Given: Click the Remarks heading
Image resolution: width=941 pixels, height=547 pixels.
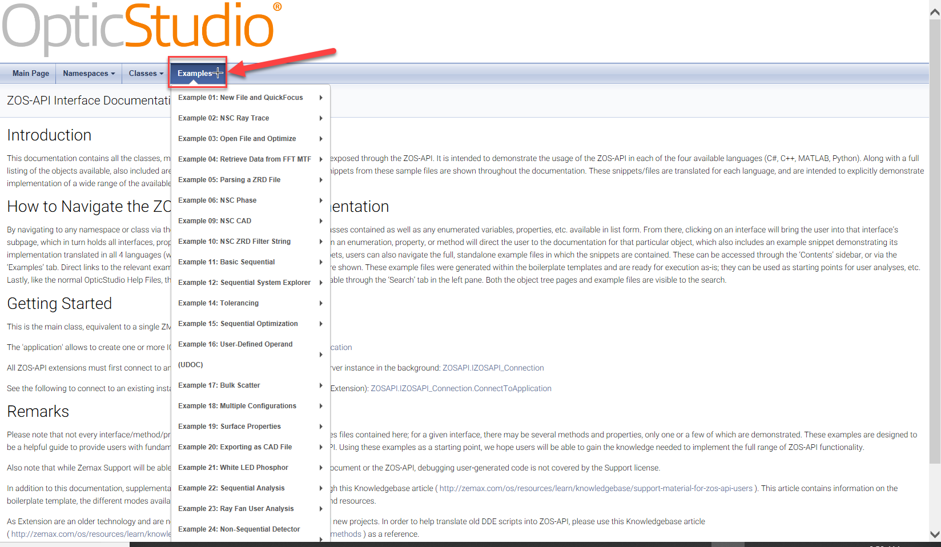Looking at the screenshot, I should pyautogui.click(x=38, y=412).
